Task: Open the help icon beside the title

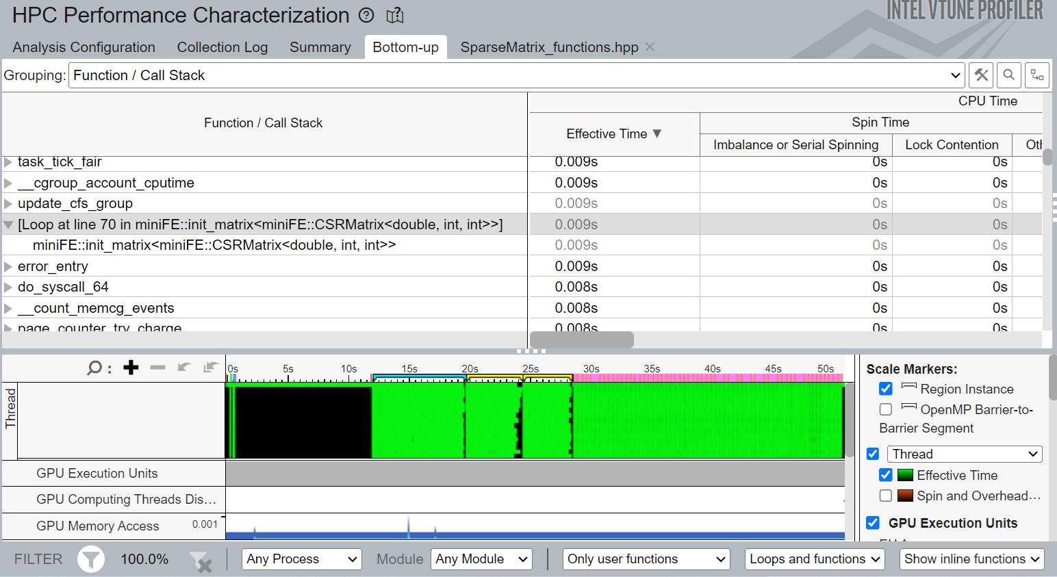Action: pyautogui.click(x=367, y=15)
